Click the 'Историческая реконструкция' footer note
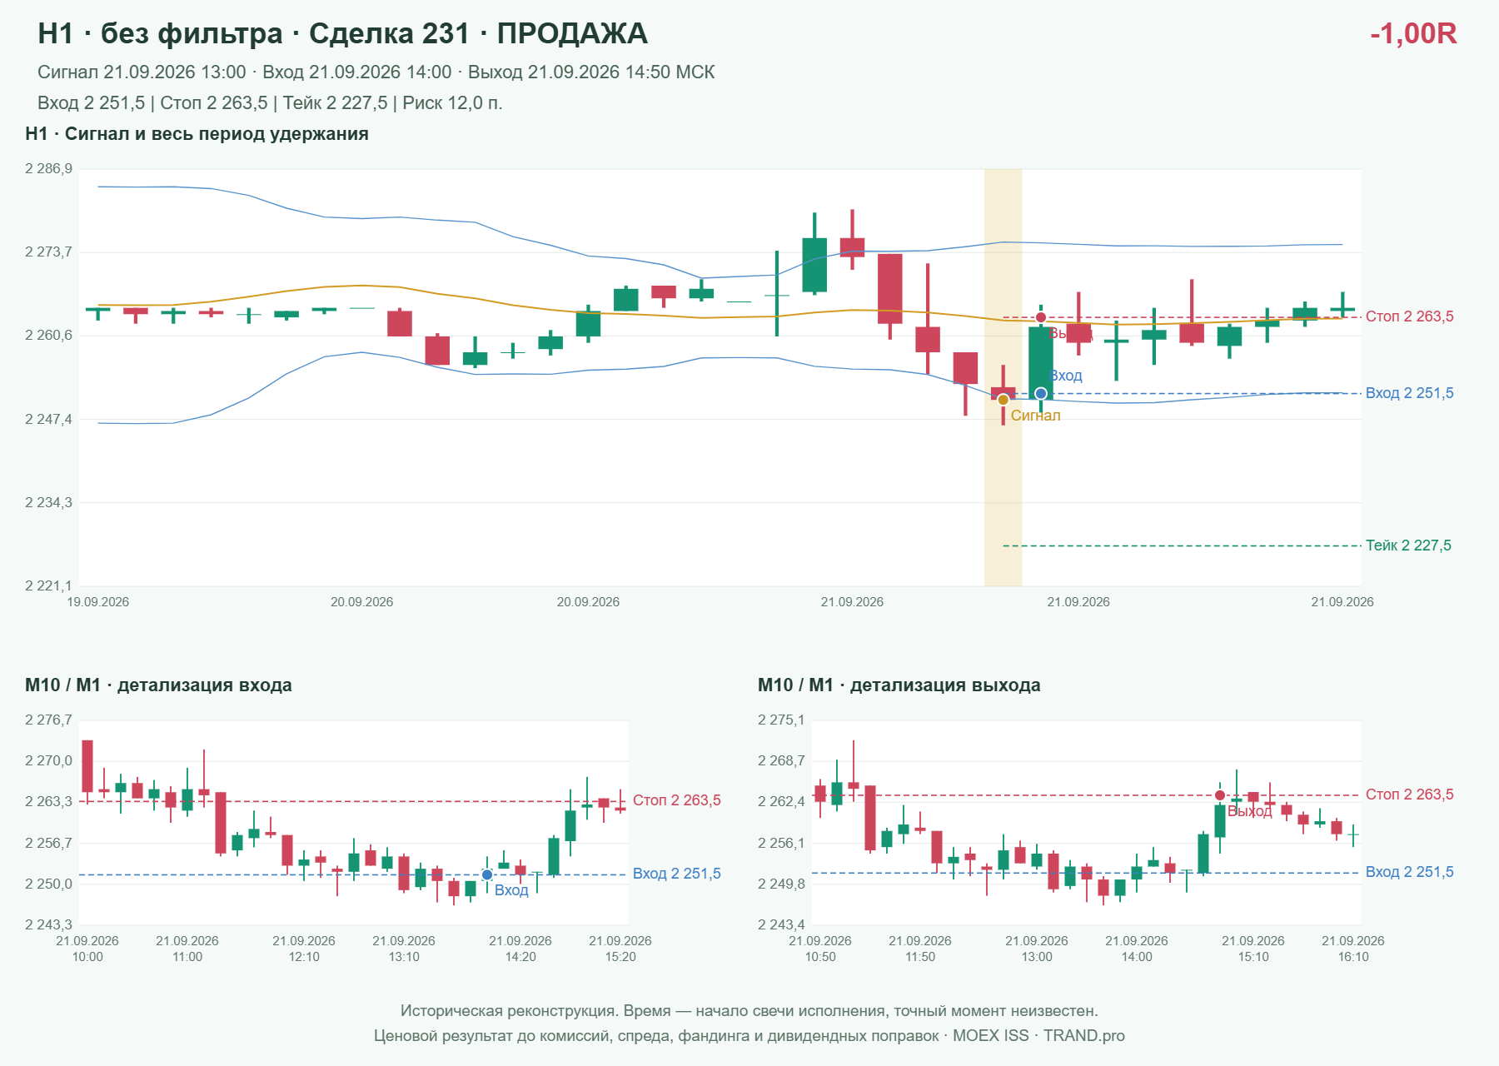Screen dimensions: 1499x1066 coord(749,1011)
